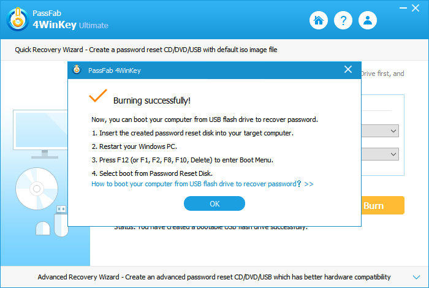The width and height of the screenshot is (429, 288).
Task: Click the small icon in the dialog title bar
Action: pos(77,70)
